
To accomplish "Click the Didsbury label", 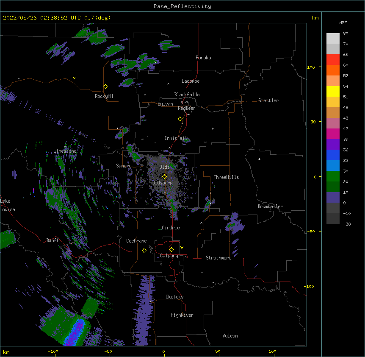I will pos(162,183).
